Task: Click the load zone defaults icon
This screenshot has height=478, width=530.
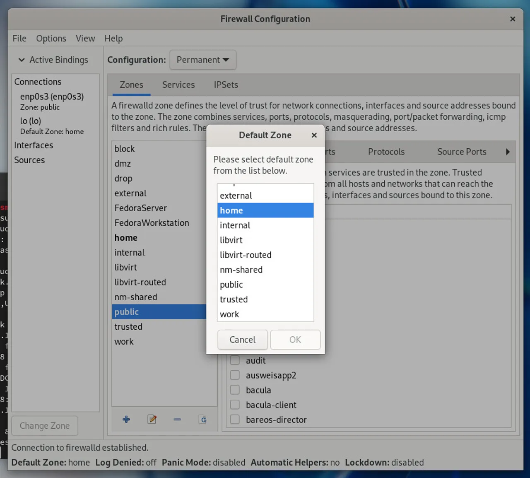Action: point(202,420)
